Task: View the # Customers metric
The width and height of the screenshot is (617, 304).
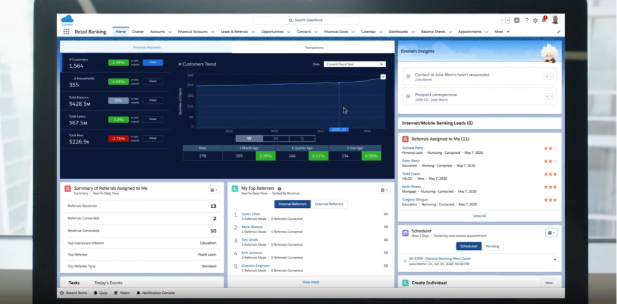Action: pyautogui.click(x=152, y=62)
